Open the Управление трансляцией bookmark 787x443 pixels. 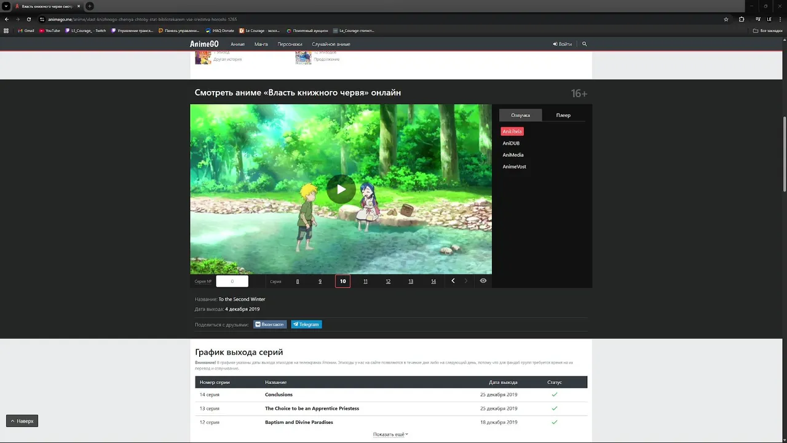132,30
